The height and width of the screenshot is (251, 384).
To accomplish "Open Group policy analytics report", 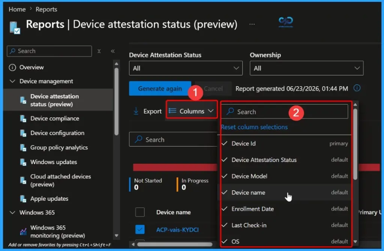I will click(59, 148).
